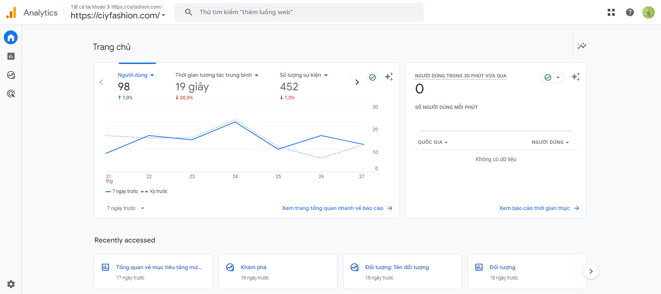This screenshot has width=661, height=294.
Task: Open Tổng quan về mục tiêu tăng mức card
Action: [x=154, y=272]
